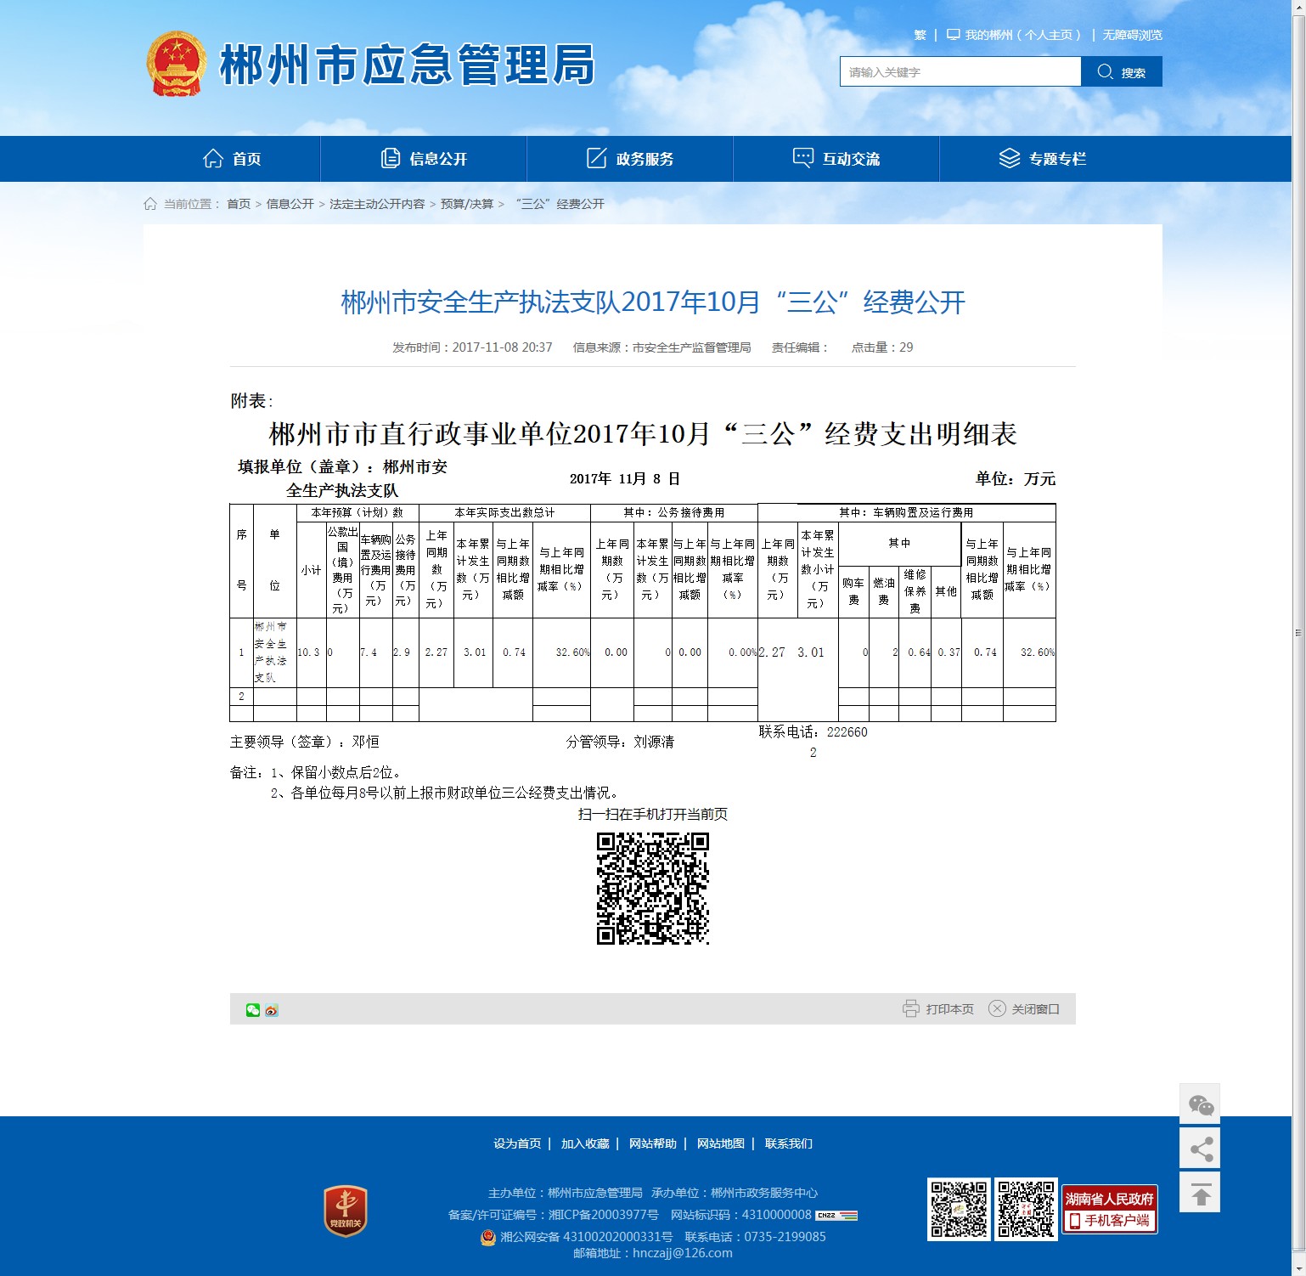Click breadcrumb link 法定主动公开内容

(377, 204)
